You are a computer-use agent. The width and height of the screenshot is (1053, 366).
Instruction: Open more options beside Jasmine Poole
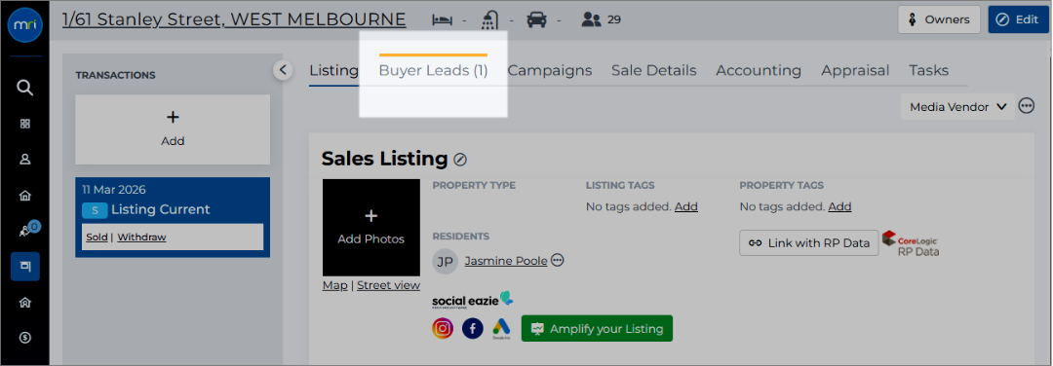point(558,260)
